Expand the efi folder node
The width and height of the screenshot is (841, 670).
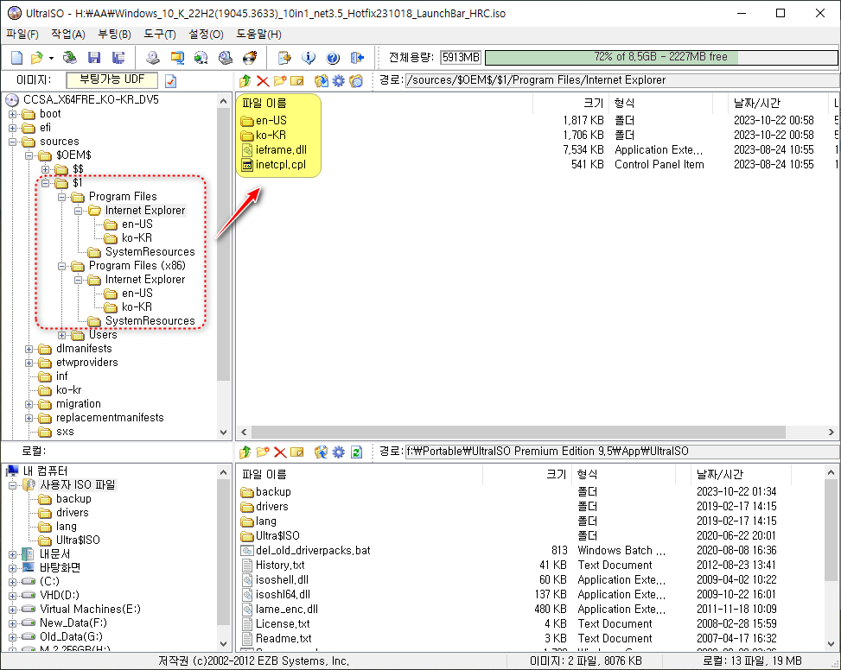point(12,128)
